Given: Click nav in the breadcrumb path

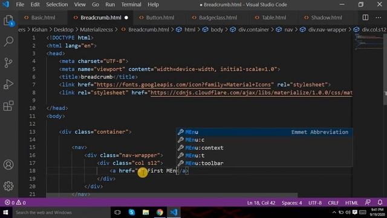Looking at the screenshot, I should coord(288,30).
